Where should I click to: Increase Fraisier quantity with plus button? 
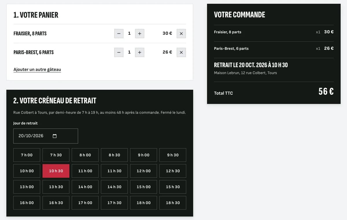tap(140, 34)
